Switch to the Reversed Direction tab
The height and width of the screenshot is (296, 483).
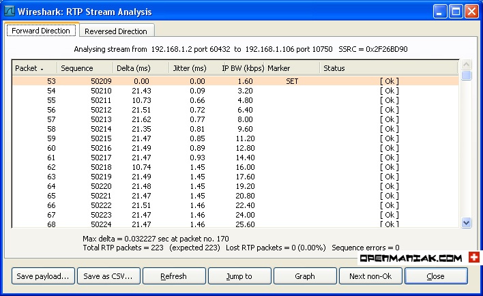(115, 31)
